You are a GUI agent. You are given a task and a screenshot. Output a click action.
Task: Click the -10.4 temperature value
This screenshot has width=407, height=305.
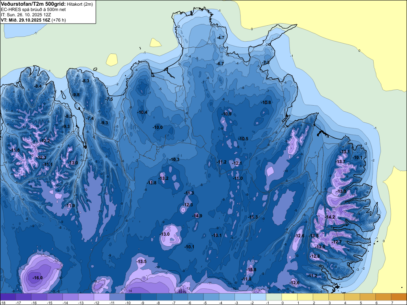click(x=142, y=112)
